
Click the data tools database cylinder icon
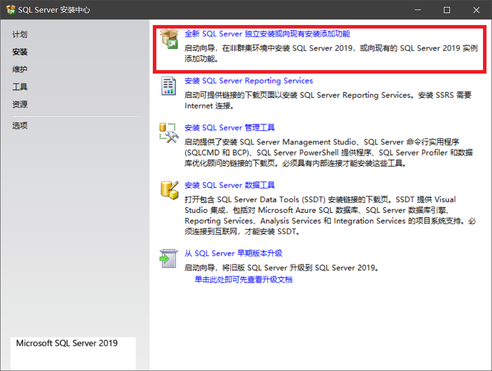[169, 190]
